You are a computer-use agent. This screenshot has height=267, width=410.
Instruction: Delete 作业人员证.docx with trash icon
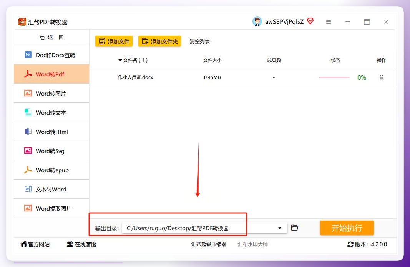point(382,77)
